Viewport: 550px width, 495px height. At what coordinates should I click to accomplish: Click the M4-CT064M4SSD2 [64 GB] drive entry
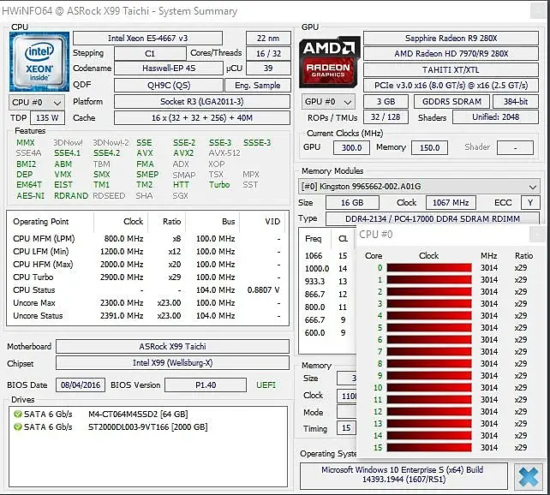[138, 414]
